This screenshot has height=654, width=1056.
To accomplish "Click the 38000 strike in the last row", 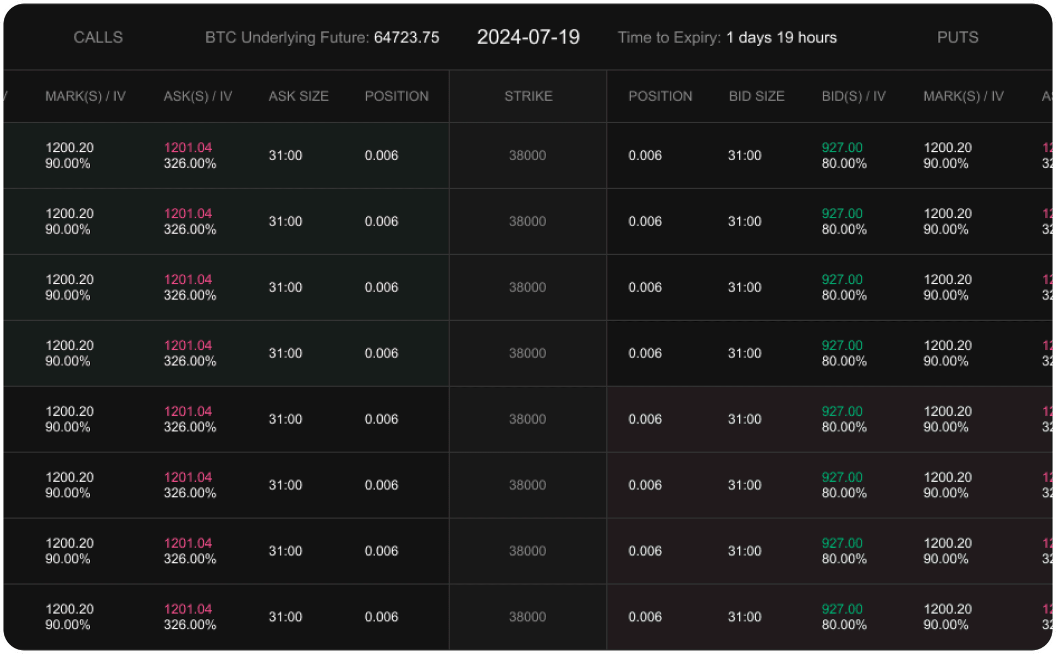I will pos(527,617).
